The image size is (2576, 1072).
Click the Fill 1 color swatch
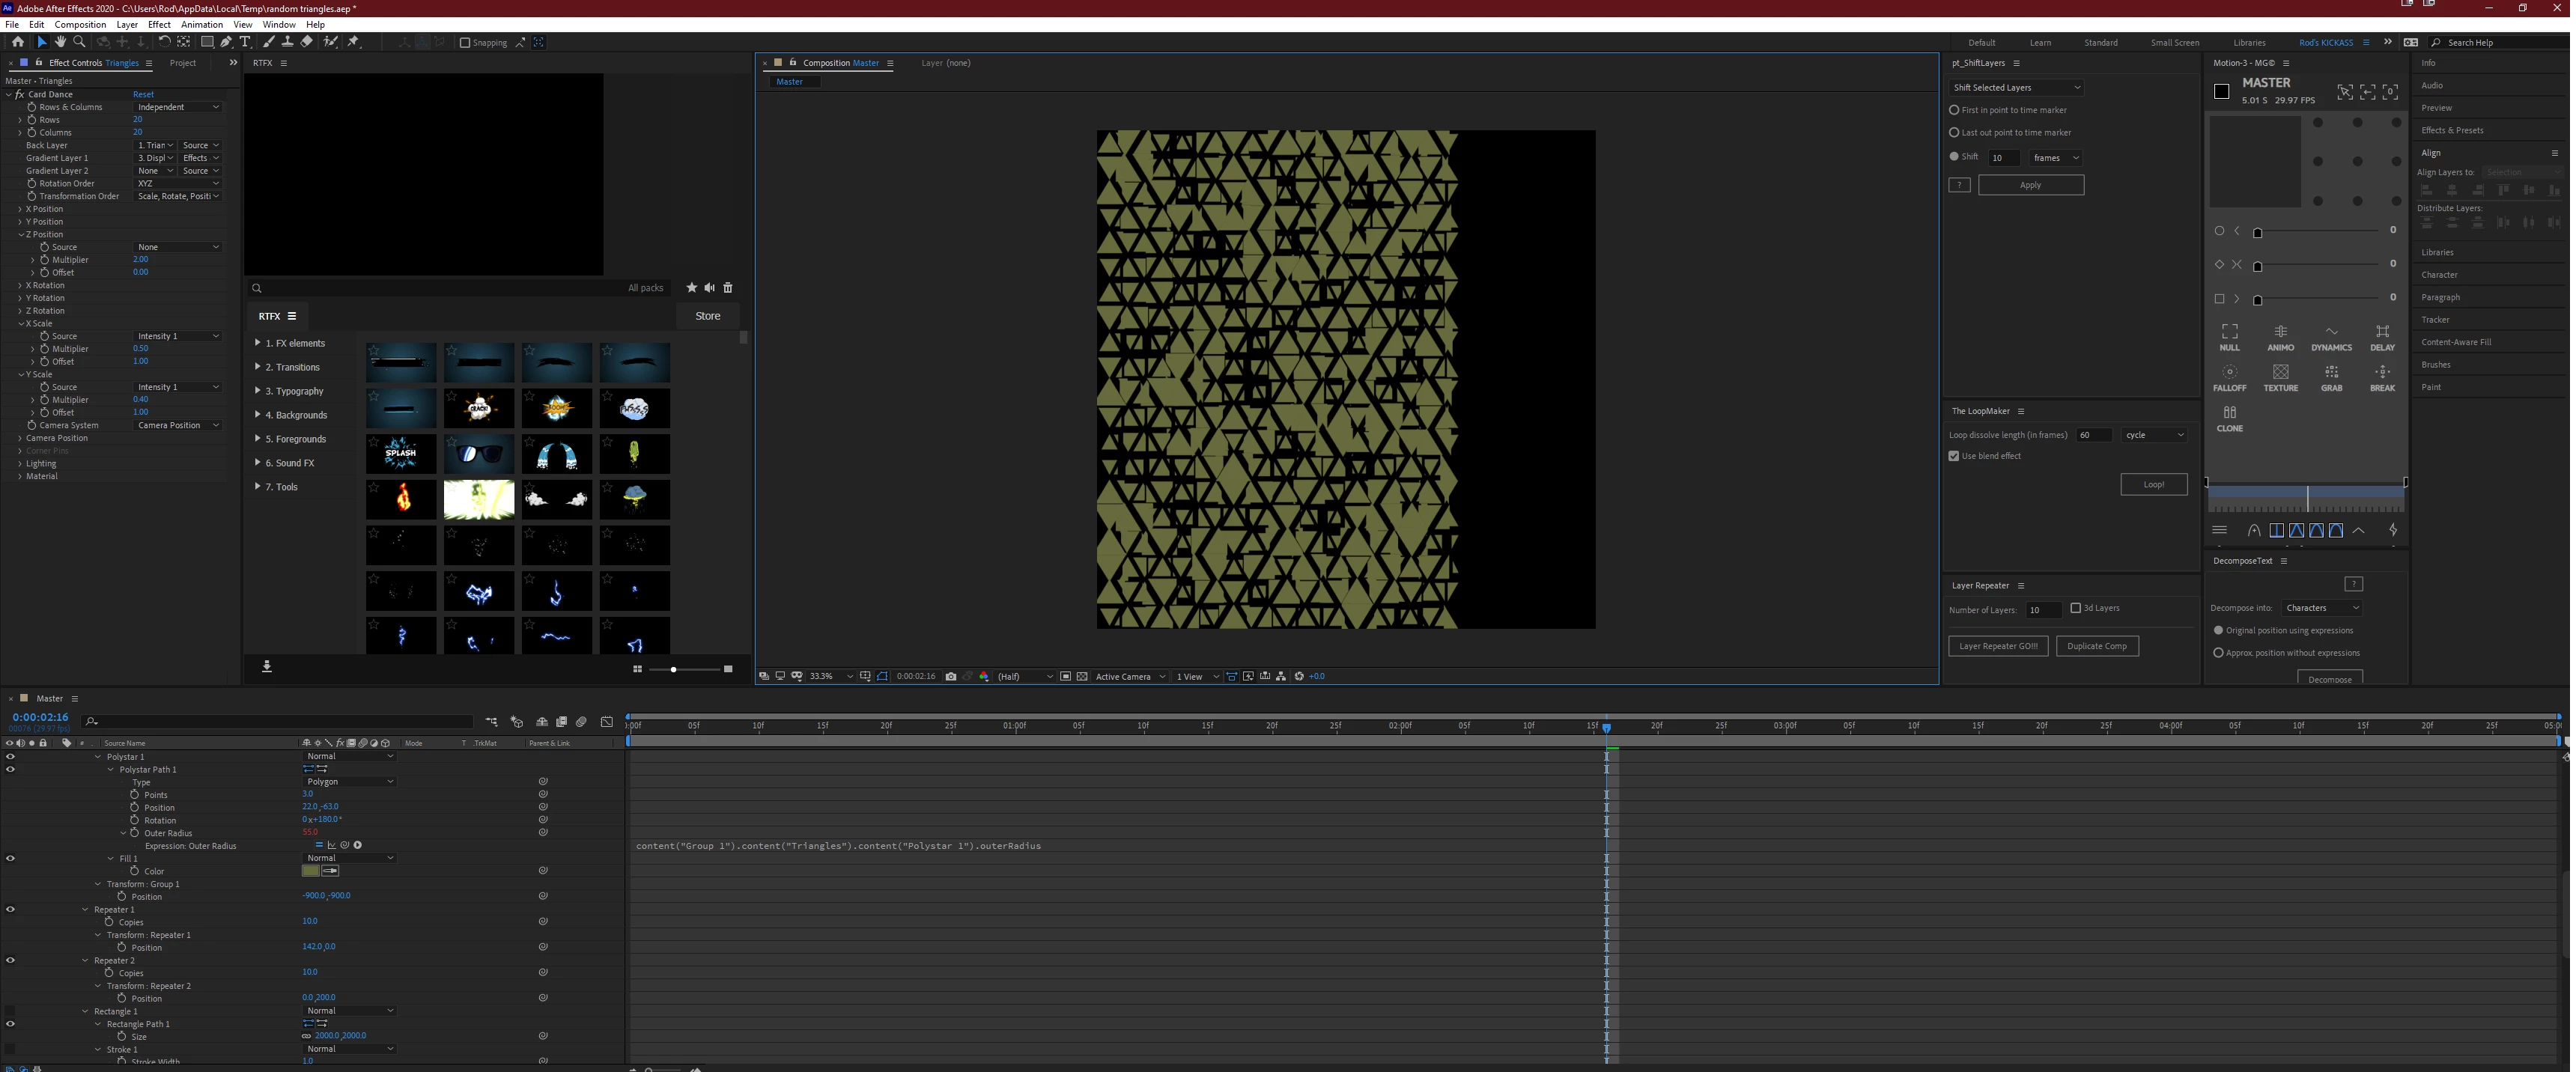click(310, 871)
